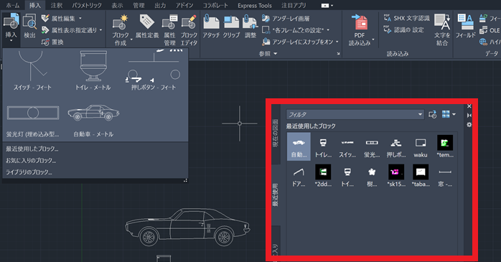Select the 最近使用 palette tab

point(276,195)
